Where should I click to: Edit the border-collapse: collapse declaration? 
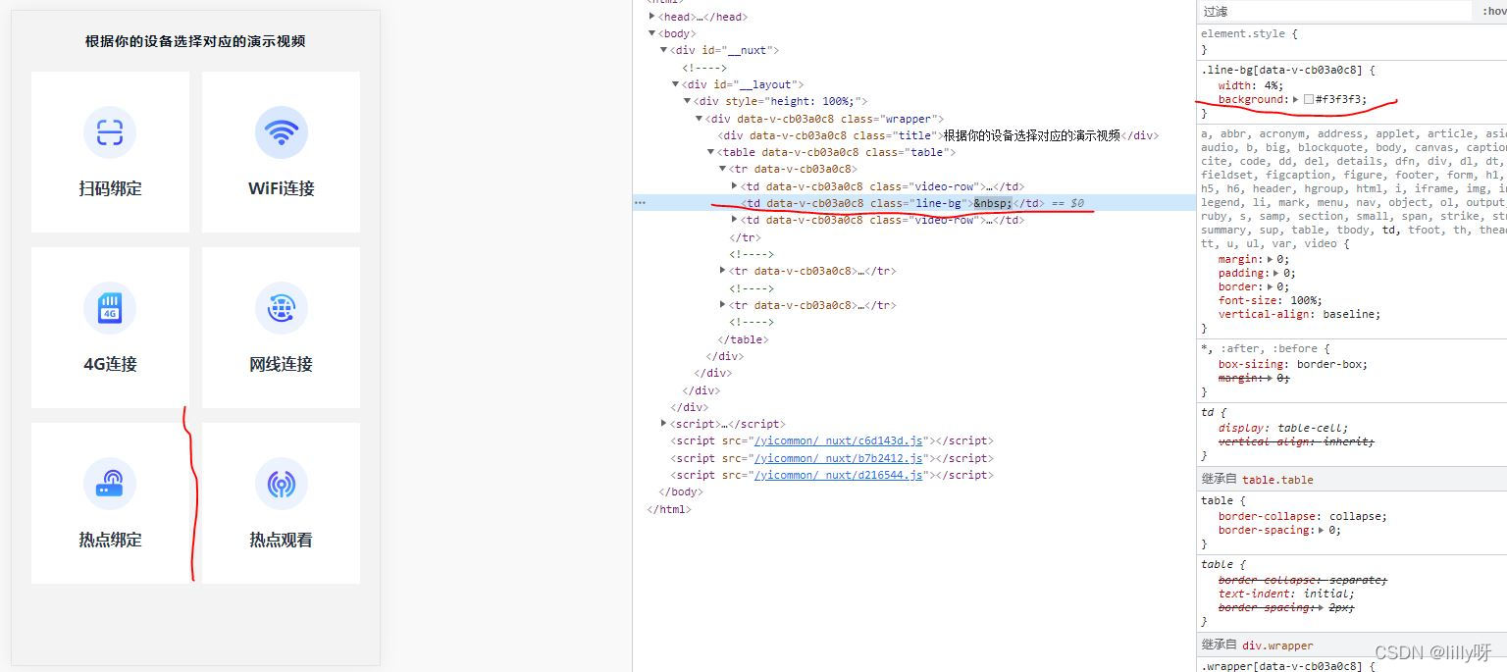point(1303,516)
